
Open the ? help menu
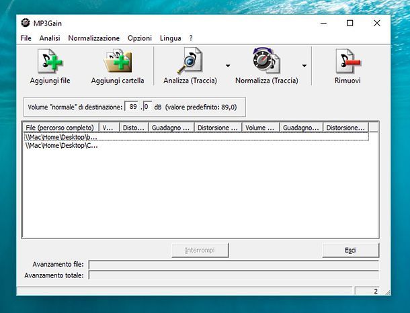tap(191, 38)
